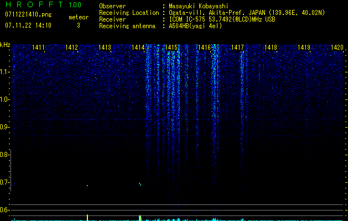The image size is (348, 221).
Task: Click the kHz axis unit label
Action: pos(5,45)
